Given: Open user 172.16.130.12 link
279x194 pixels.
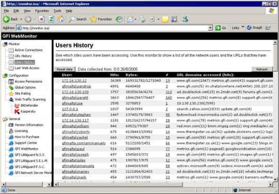Looking at the screenshot, I should [x=74, y=81].
